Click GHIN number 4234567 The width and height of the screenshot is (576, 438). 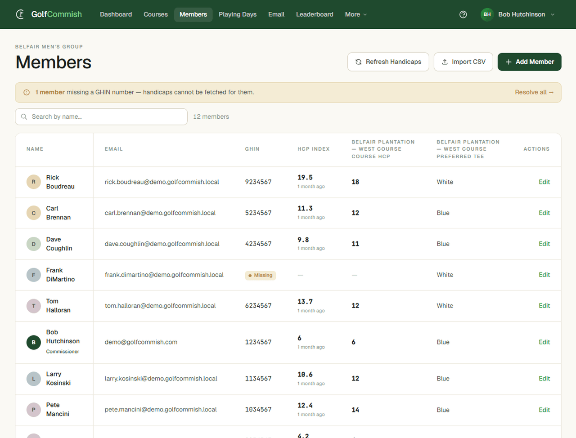click(258, 244)
